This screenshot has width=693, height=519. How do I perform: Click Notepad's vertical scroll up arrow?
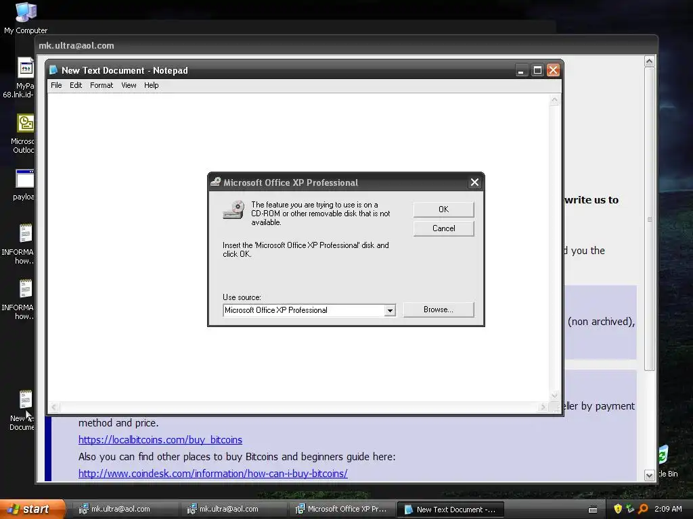coord(554,100)
